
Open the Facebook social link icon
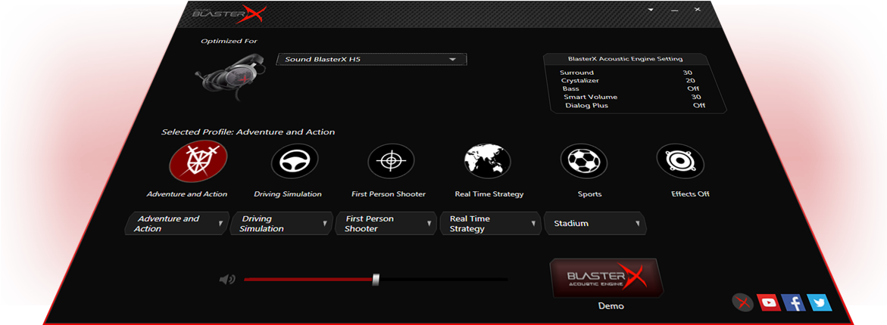pyautogui.click(x=794, y=303)
